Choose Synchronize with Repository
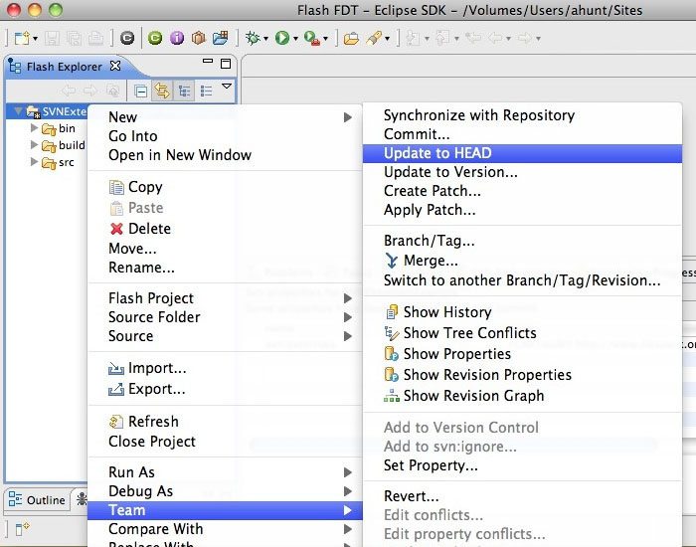Image resolution: width=696 pixels, height=547 pixels. pyautogui.click(x=522, y=115)
